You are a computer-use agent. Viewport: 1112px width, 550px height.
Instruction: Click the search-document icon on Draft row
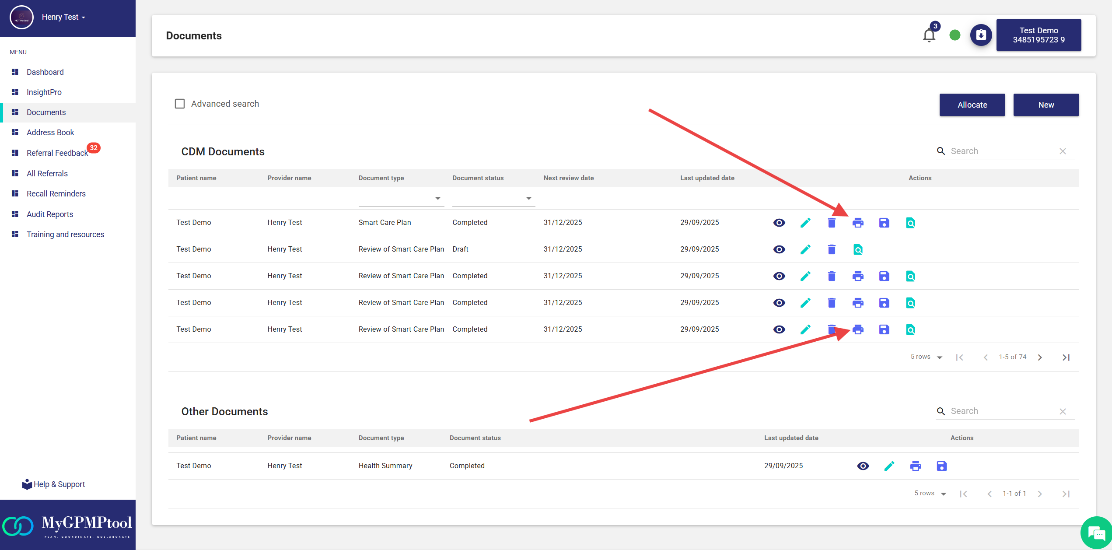pos(858,249)
